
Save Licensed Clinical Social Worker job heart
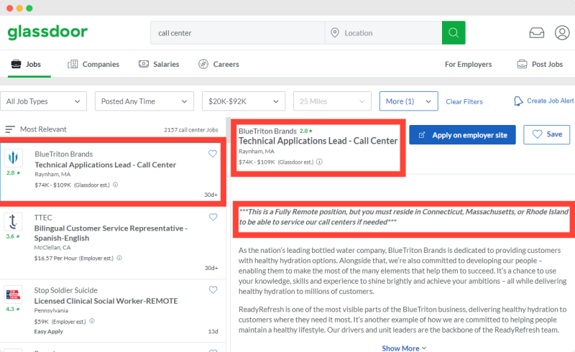(x=213, y=290)
